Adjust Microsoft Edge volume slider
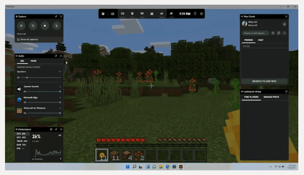 [x=44, y=102]
